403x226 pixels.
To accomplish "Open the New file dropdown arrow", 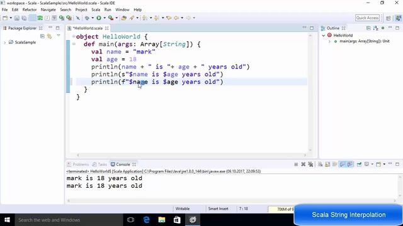I will 11,18.
